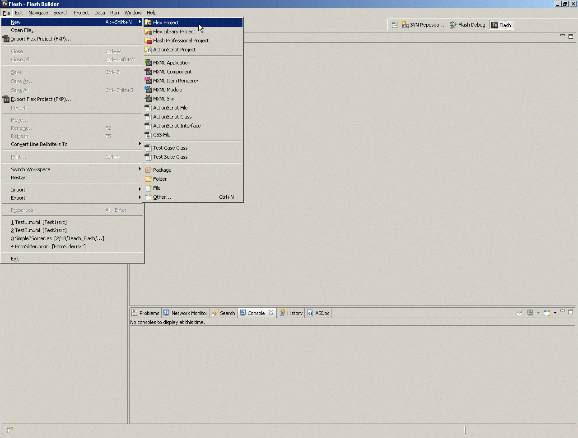Expand the Export submenu
Image resolution: width=578 pixels, height=438 pixels.
[72, 198]
